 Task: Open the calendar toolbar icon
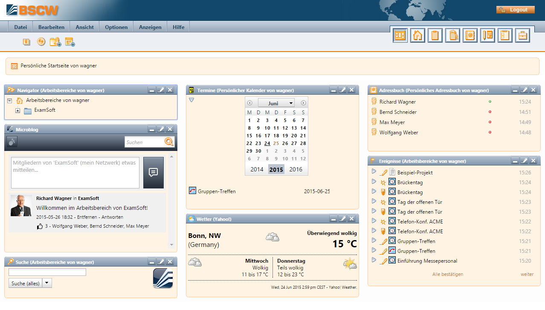(x=487, y=35)
